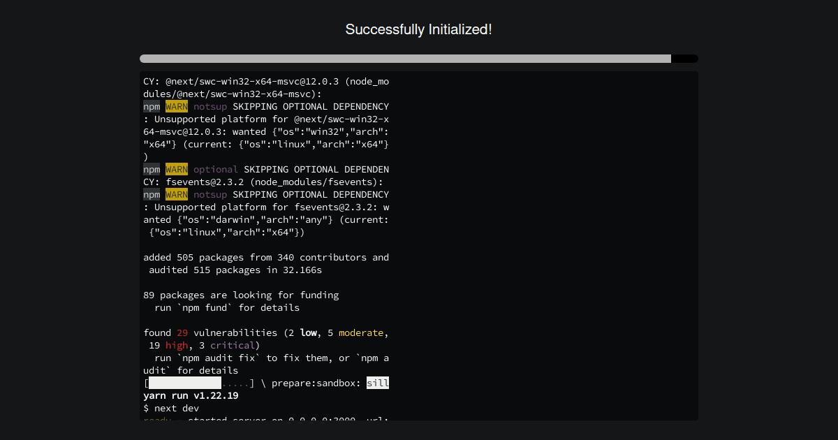Click the red "critical" severity word

pos(233,346)
